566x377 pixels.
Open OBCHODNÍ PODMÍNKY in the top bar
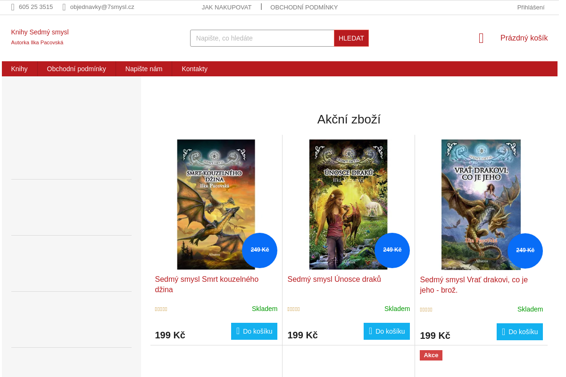click(304, 7)
